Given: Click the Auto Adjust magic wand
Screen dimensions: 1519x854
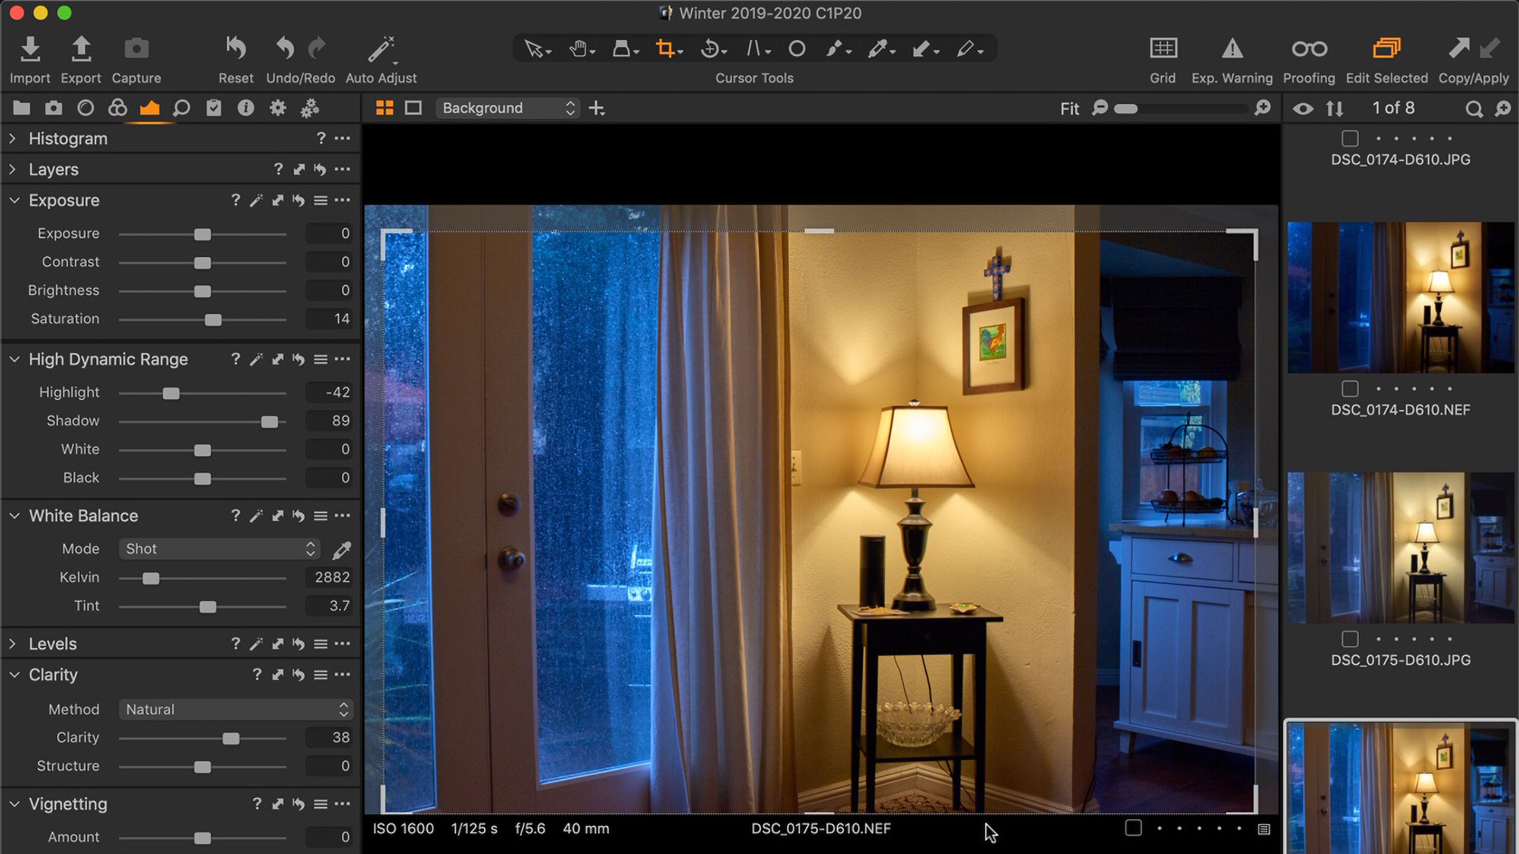Looking at the screenshot, I should tap(380, 50).
